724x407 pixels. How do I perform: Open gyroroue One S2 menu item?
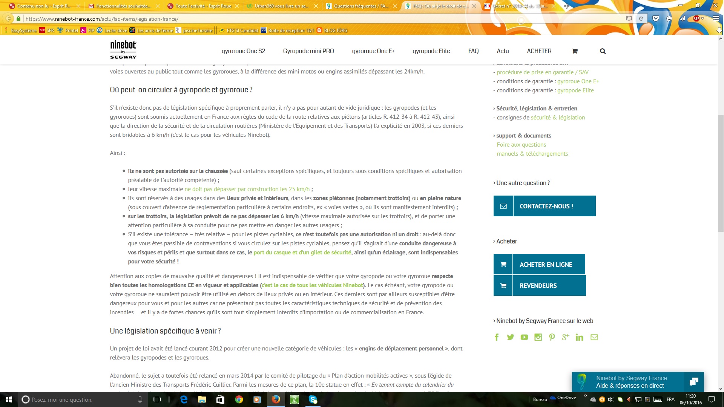pos(243,51)
